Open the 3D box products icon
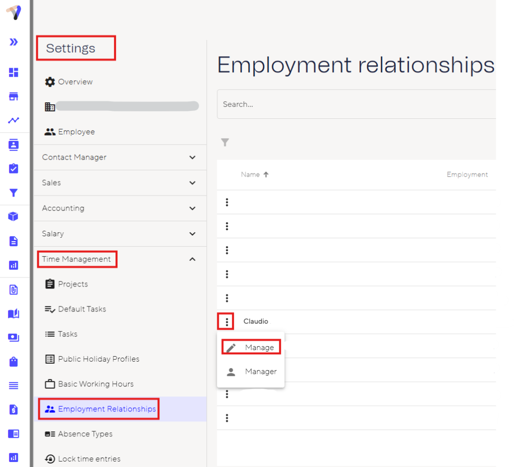 (14, 217)
